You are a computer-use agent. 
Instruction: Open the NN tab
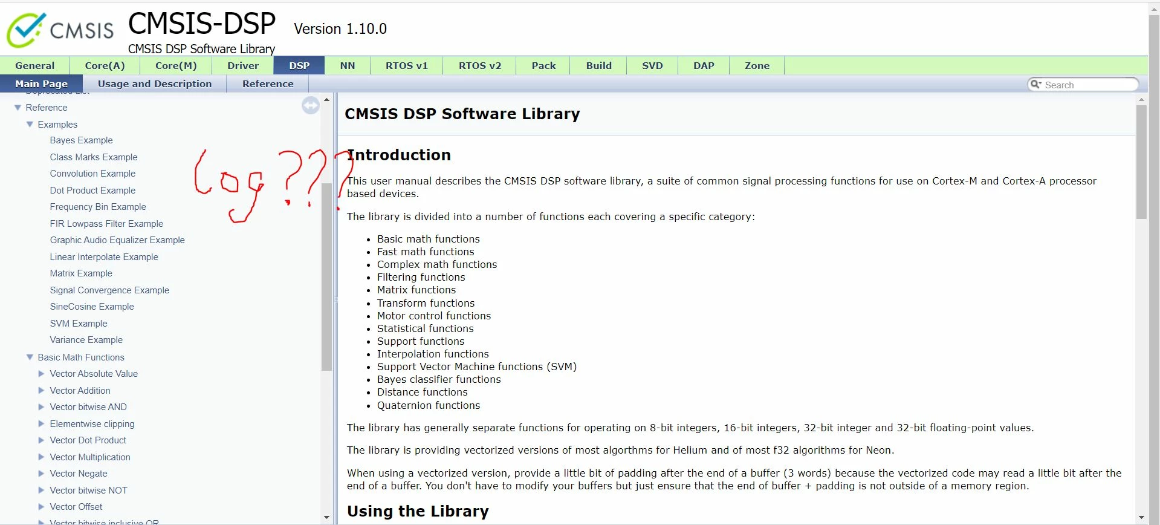coord(348,65)
